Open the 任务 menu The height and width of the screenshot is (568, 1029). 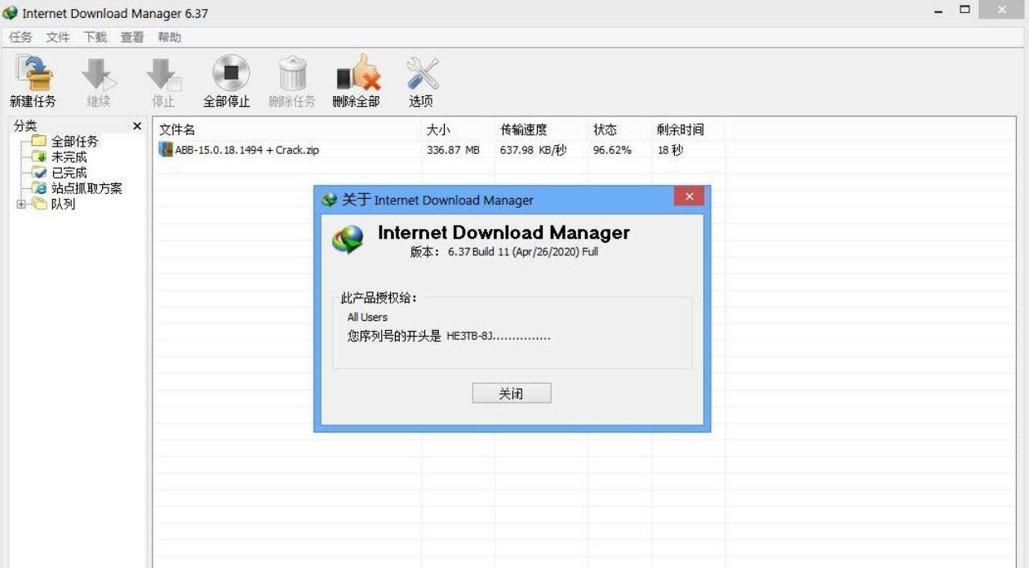20,37
